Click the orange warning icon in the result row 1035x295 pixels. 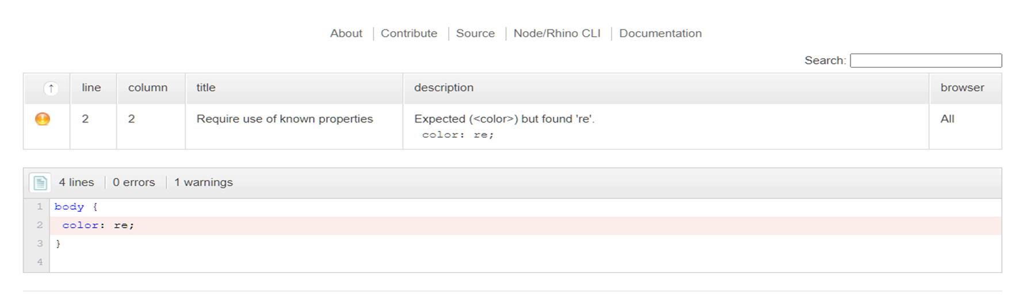43,119
